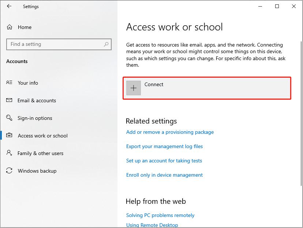Open Add or remove a provisioning package
The height and width of the screenshot is (228, 303).
point(170,132)
